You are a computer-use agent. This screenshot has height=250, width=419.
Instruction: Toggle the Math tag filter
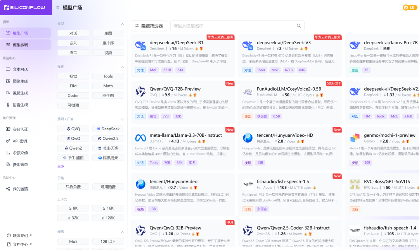[x=108, y=86]
